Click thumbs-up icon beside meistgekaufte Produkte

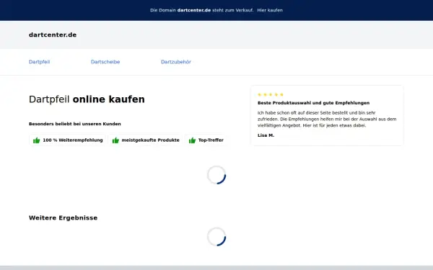tap(115, 140)
